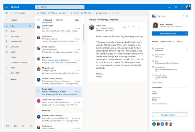Click the Undo button
195x132 pixels.
(x=116, y=13)
